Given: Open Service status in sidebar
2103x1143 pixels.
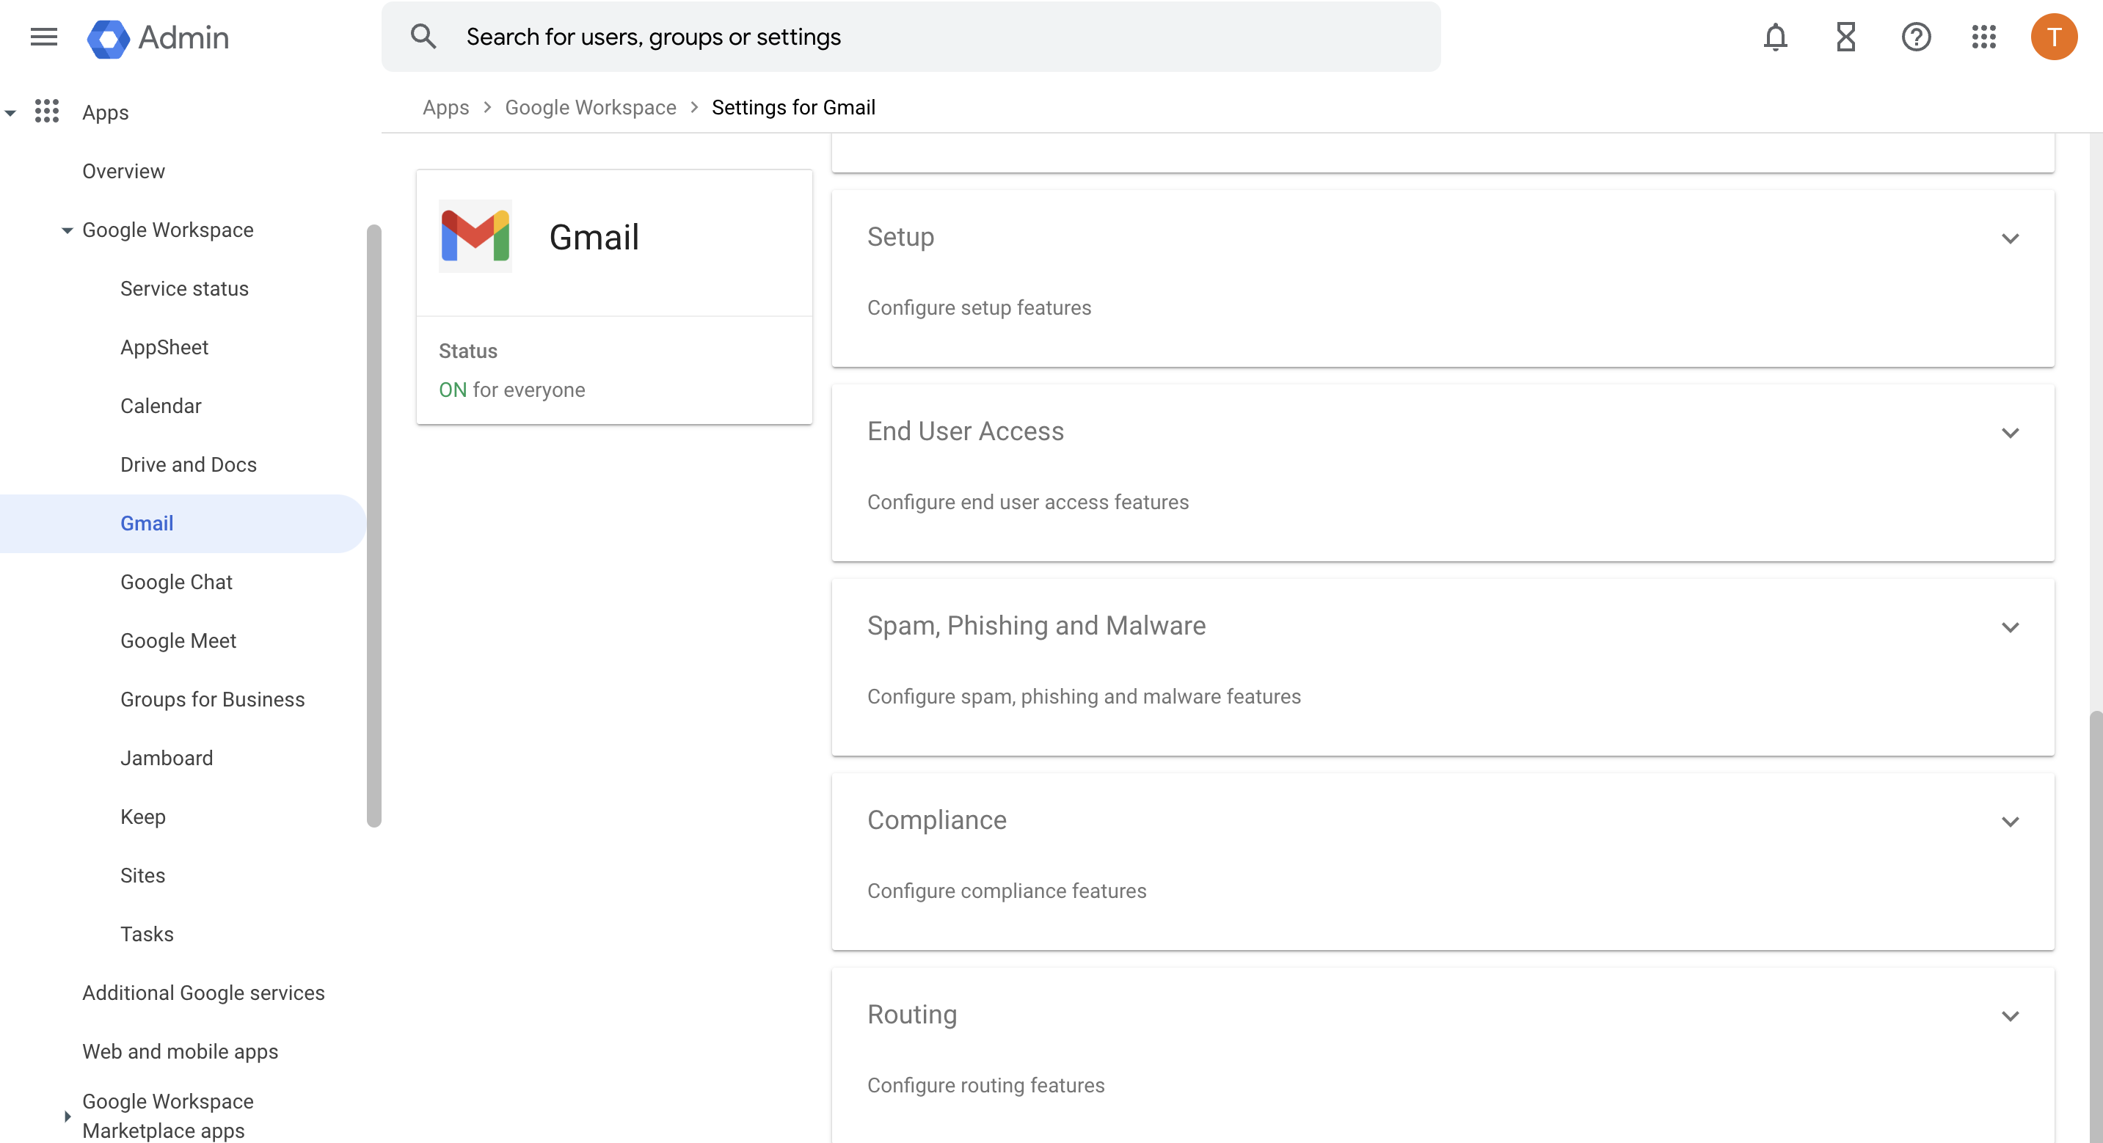Looking at the screenshot, I should tap(184, 288).
